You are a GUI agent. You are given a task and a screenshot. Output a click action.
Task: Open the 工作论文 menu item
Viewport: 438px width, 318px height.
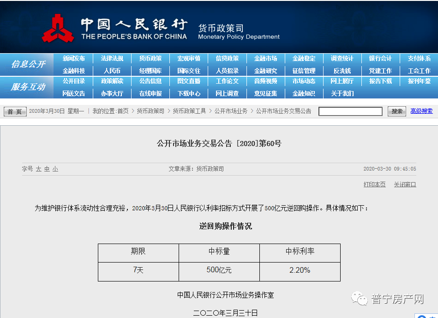[228, 81]
